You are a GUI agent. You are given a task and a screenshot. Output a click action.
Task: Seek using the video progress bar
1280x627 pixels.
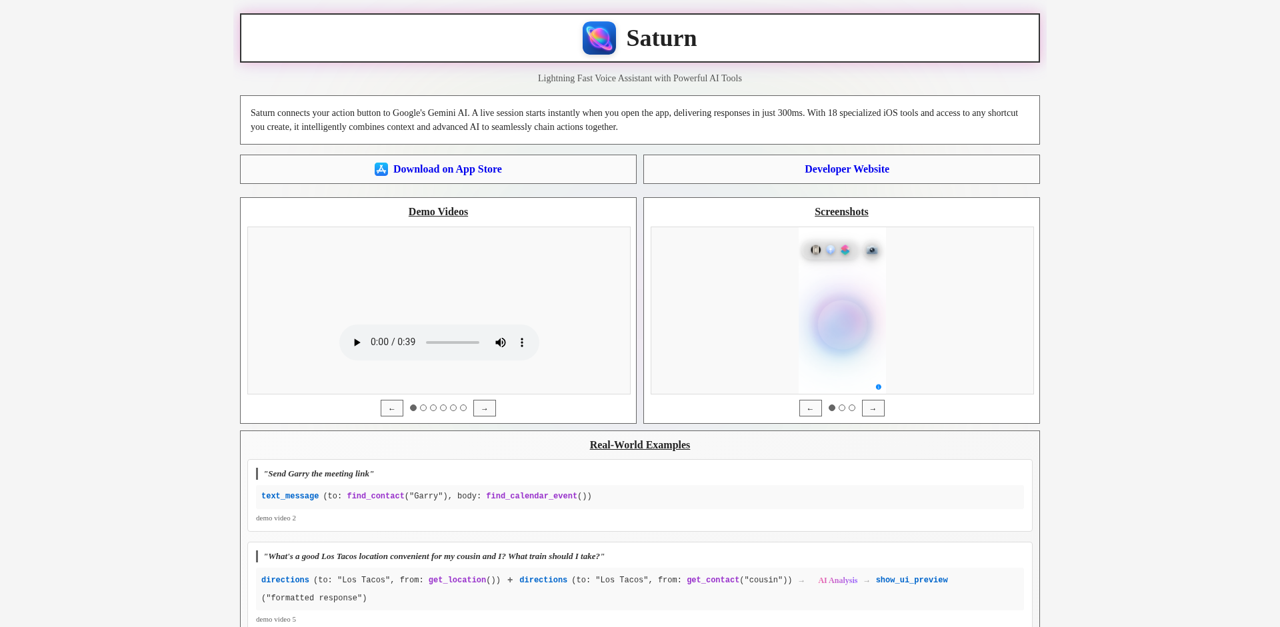(453, 342)
